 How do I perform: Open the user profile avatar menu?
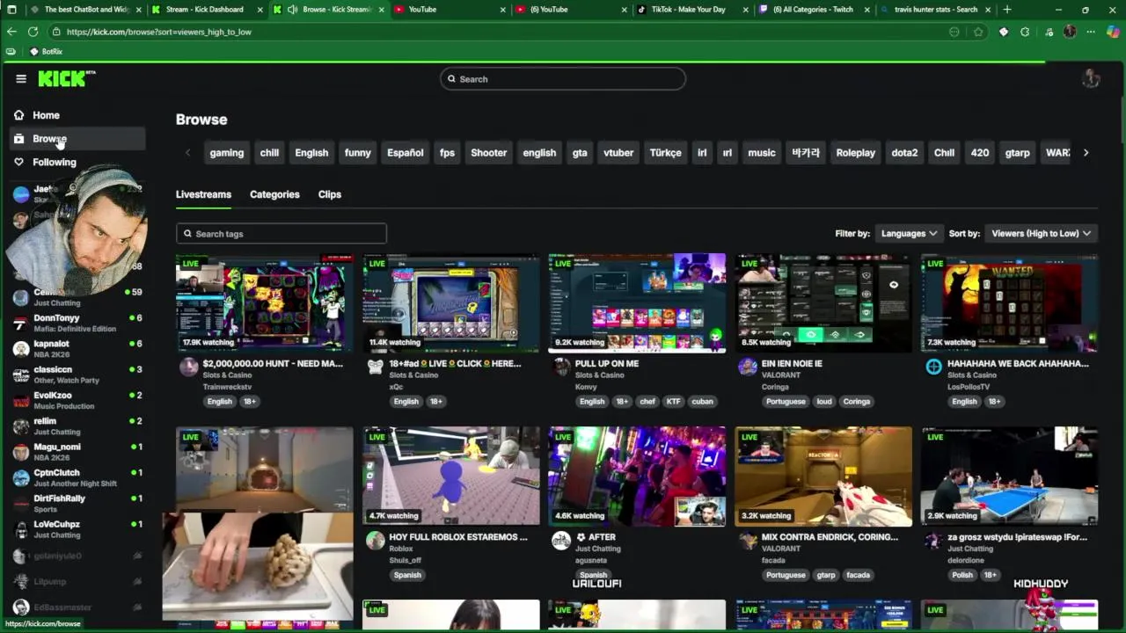1091,78
